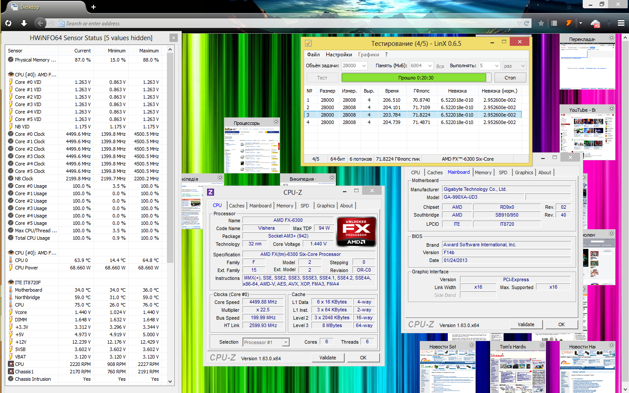The height and width of the screenshot is (393, 629).
Task: Click the purple Z icon in CPU-Z title bar
Action: point(210,192)
